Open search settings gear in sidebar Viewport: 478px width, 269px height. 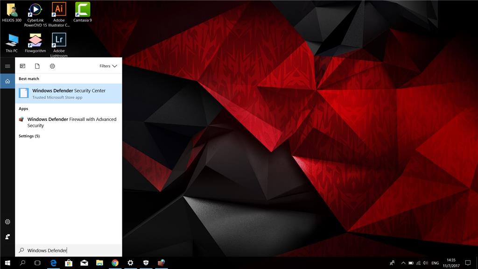pos(7,222)
